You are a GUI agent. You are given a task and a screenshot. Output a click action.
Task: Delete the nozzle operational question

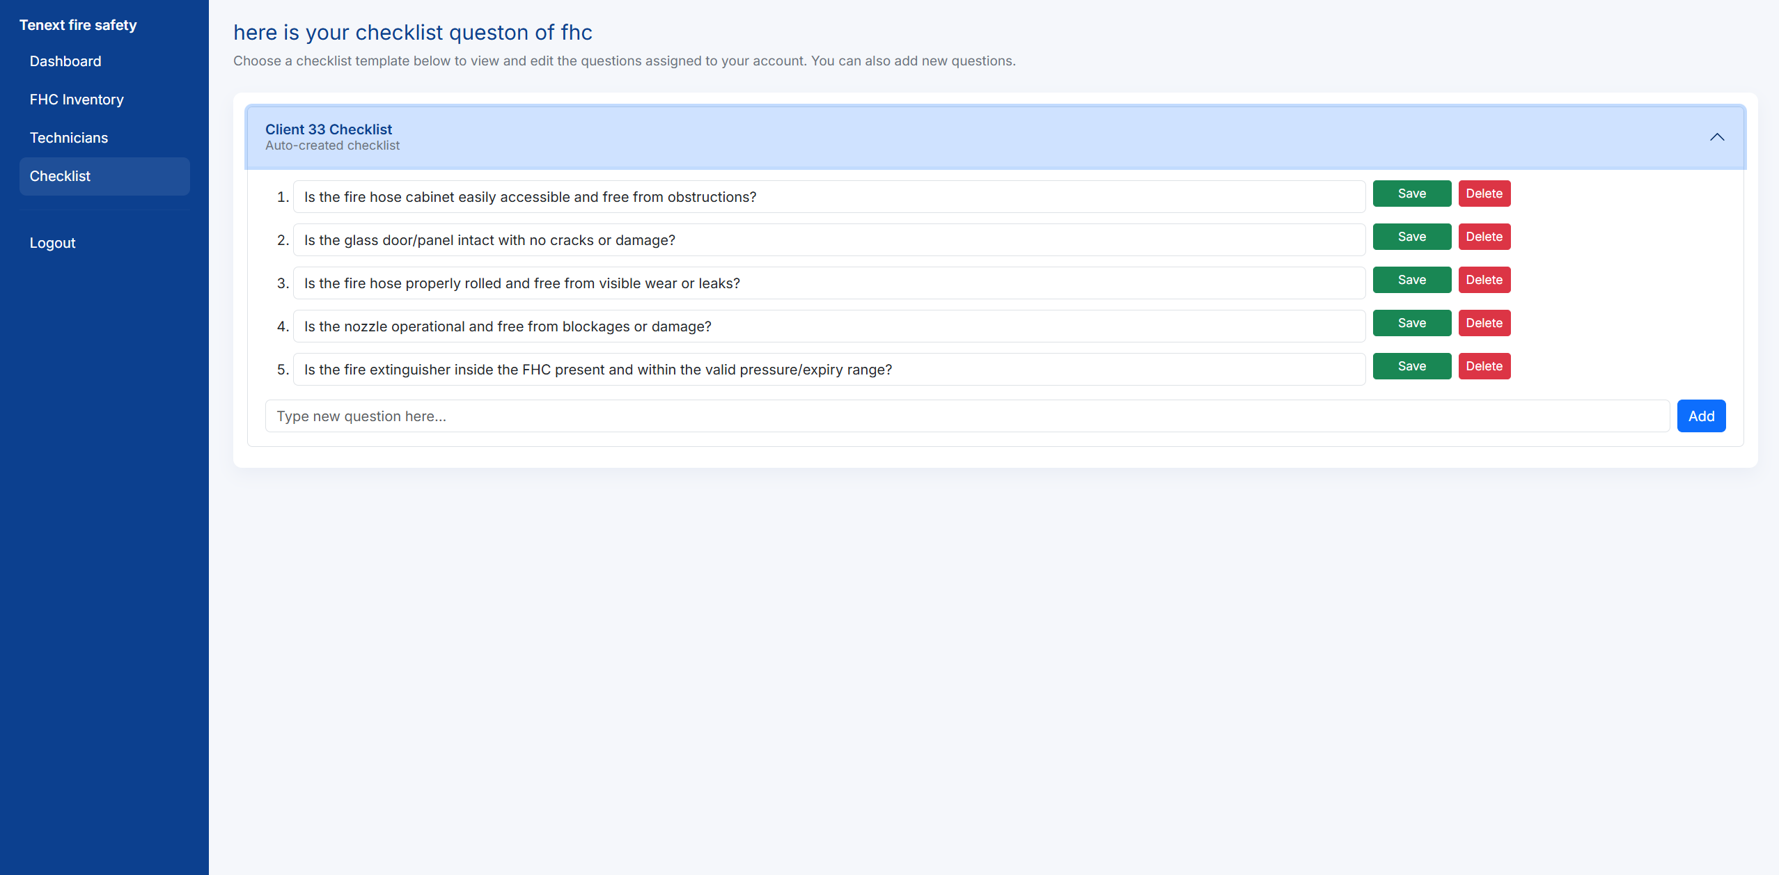pyautogui.click(x=1484, y=323)
